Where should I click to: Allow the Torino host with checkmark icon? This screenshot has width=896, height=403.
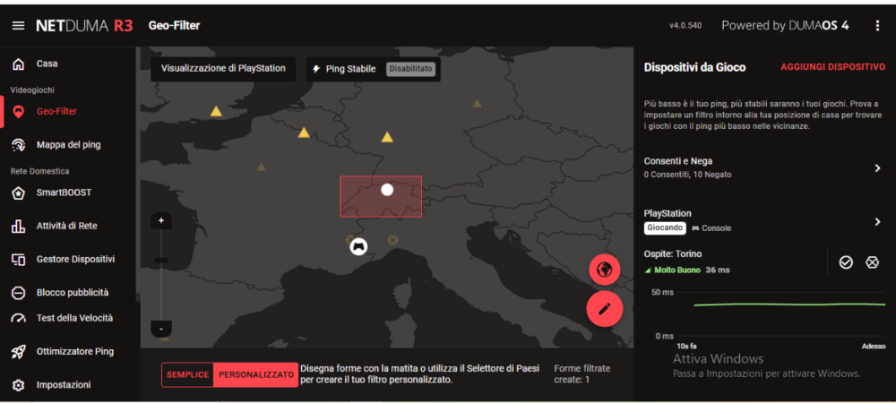point(846,262)
